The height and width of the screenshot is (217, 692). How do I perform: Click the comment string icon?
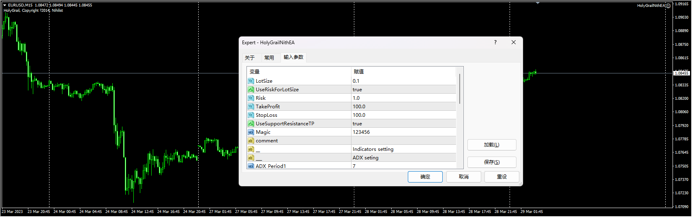251,141
